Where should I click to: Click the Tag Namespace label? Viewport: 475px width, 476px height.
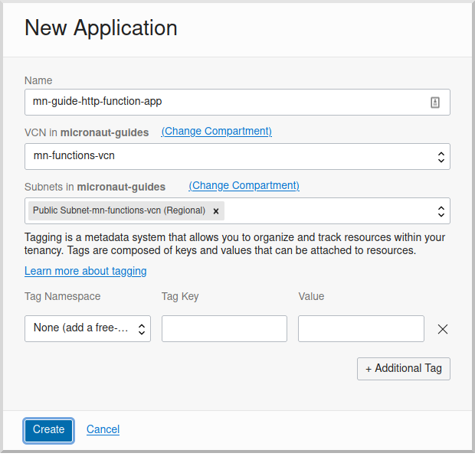point(63,296)
